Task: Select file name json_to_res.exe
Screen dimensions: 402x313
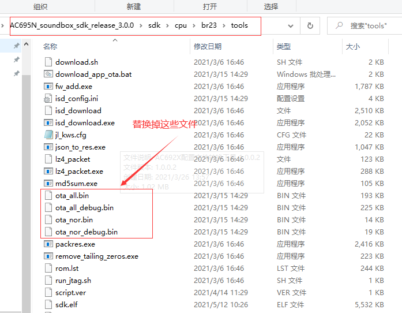Action: 81,147
